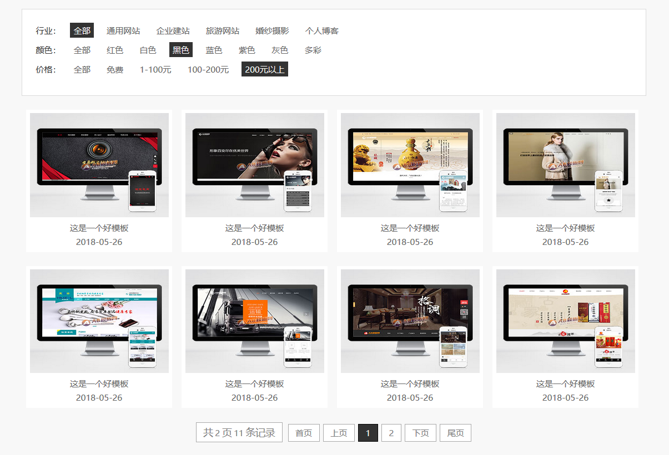Screen dimensions: 669x455
Task: Filter templates by 红色 color
Action: [115, 50]
